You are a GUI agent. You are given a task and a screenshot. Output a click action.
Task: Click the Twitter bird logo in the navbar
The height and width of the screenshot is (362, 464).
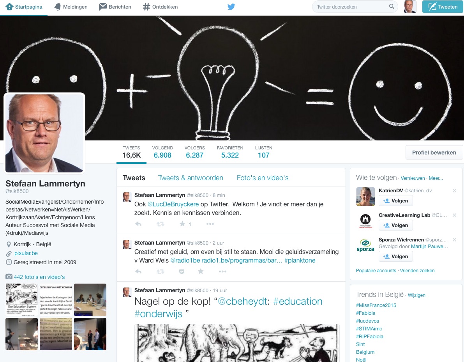tap(231, 7)
